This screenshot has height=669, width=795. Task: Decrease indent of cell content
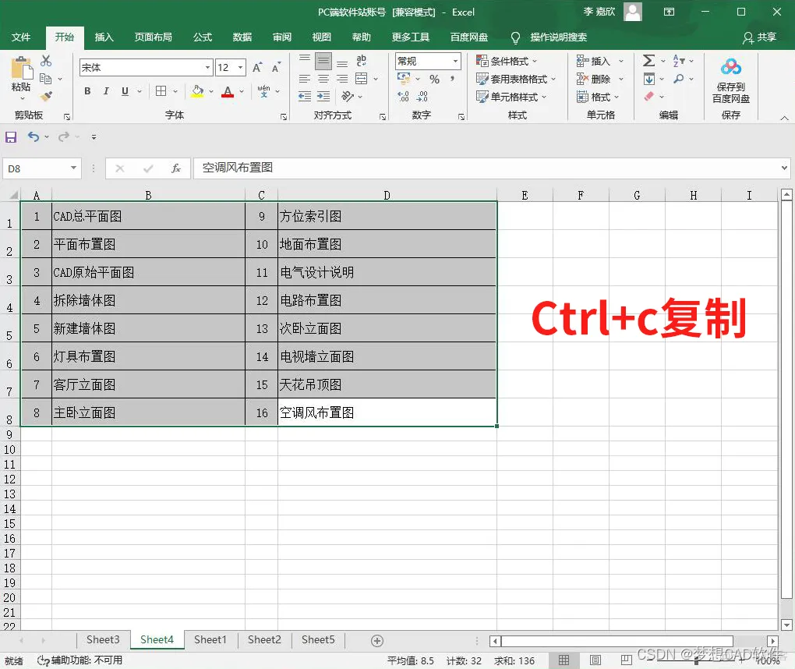(x=304, y=97)
